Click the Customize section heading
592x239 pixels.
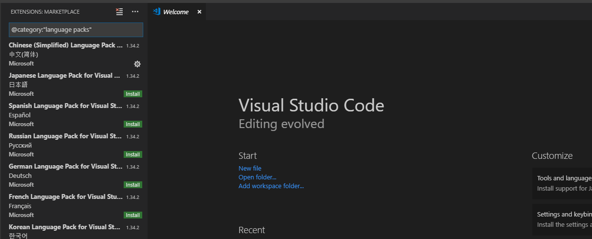pos(552,156)
